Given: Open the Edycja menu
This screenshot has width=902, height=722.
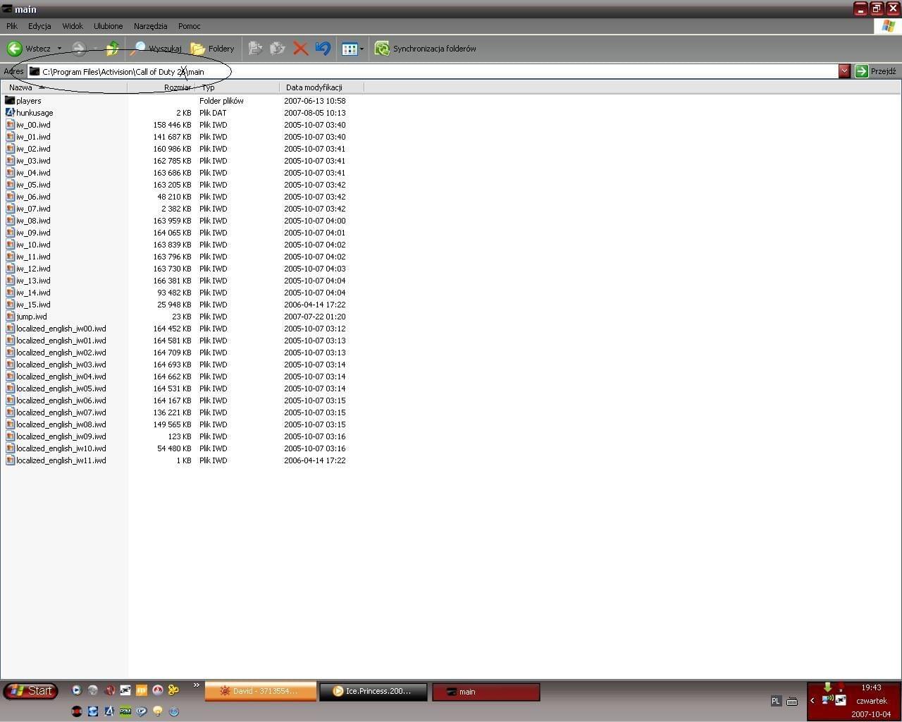Looking at the screenshot, I should pos(39,26).
